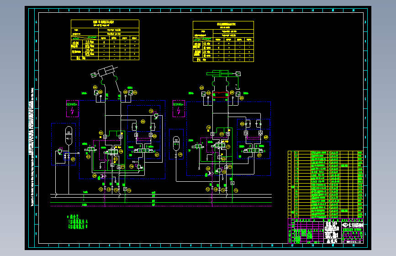
Task: Select the lightning bolt box in left circuit
Action: coord(72,108)
